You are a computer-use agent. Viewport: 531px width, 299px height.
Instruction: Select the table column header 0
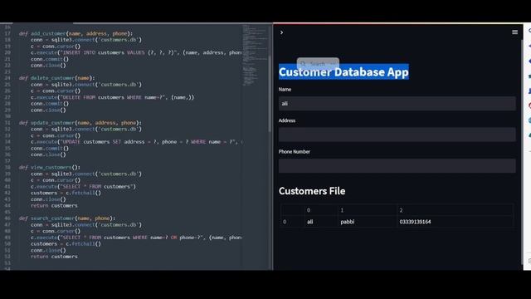[x=321, y=210]
